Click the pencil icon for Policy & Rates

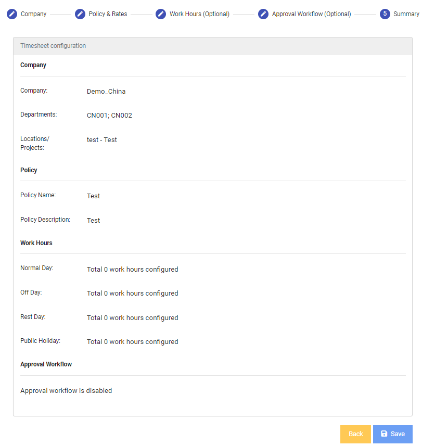pos(80,14)
